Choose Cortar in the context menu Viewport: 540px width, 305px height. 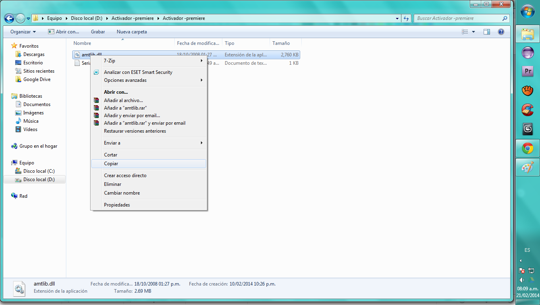click(149, 155)
